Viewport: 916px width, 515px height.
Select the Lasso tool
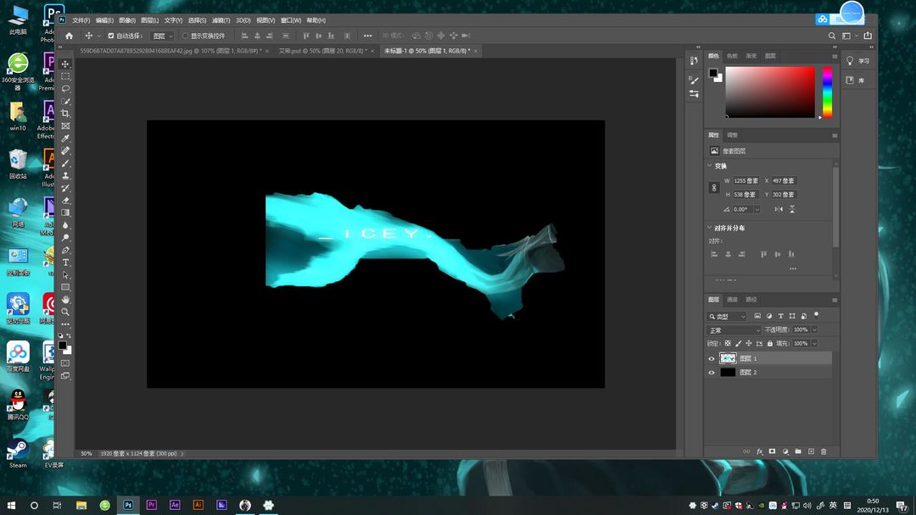click(x=65, y=89)
